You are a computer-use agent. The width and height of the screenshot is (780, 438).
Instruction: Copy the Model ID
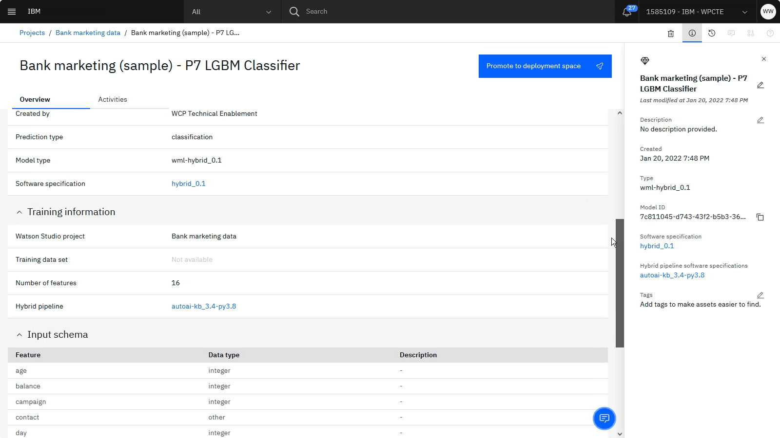[x=760, y=217]
